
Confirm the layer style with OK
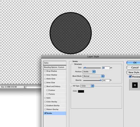coord(133,63)
